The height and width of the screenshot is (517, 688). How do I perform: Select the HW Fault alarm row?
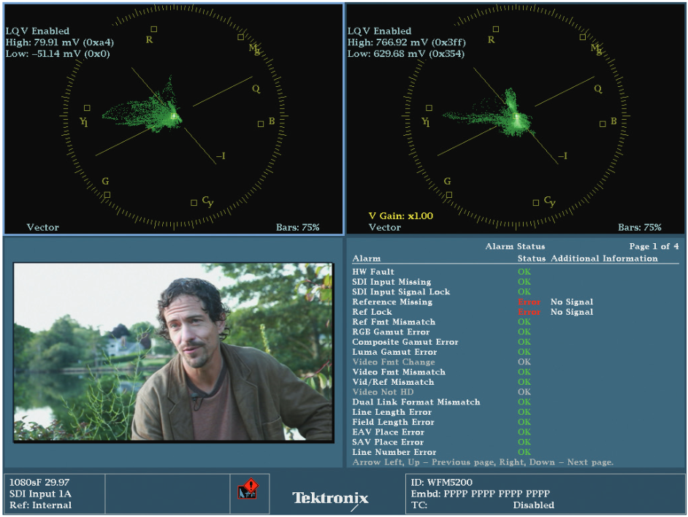[x=516, y=272]
